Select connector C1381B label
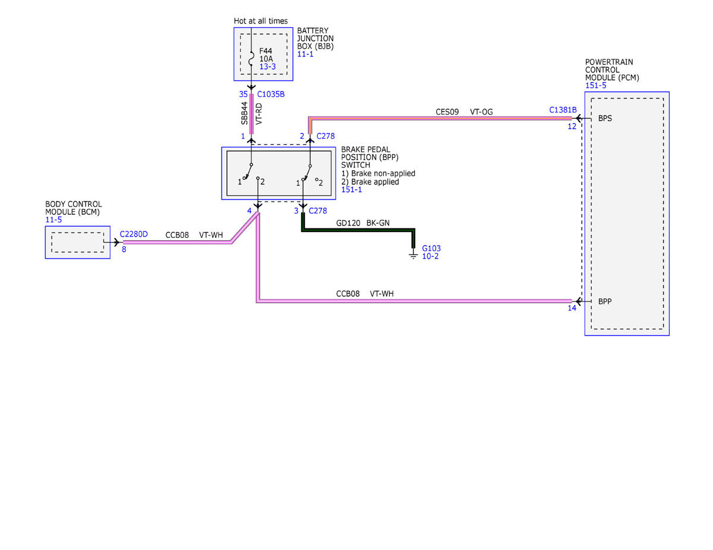 click(563, 110)
